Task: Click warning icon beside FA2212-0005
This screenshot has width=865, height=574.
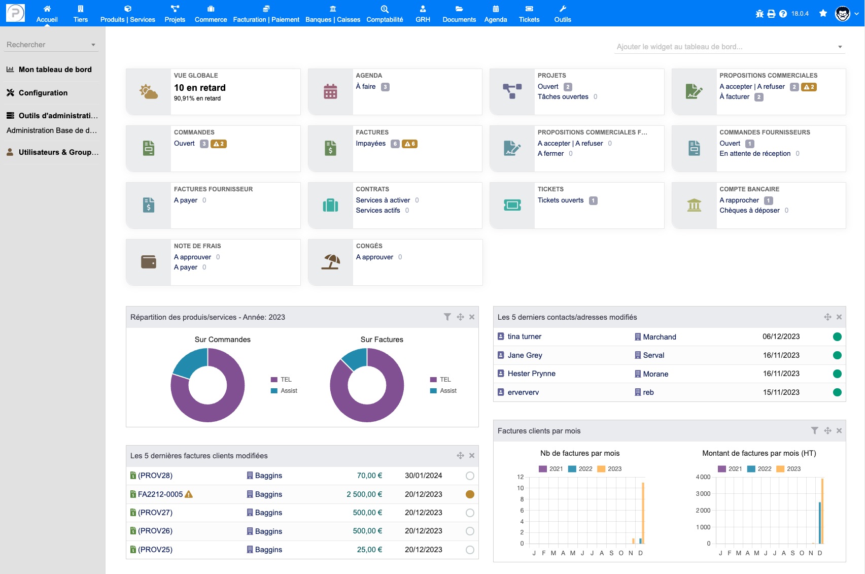Action: tap(189, 494)
